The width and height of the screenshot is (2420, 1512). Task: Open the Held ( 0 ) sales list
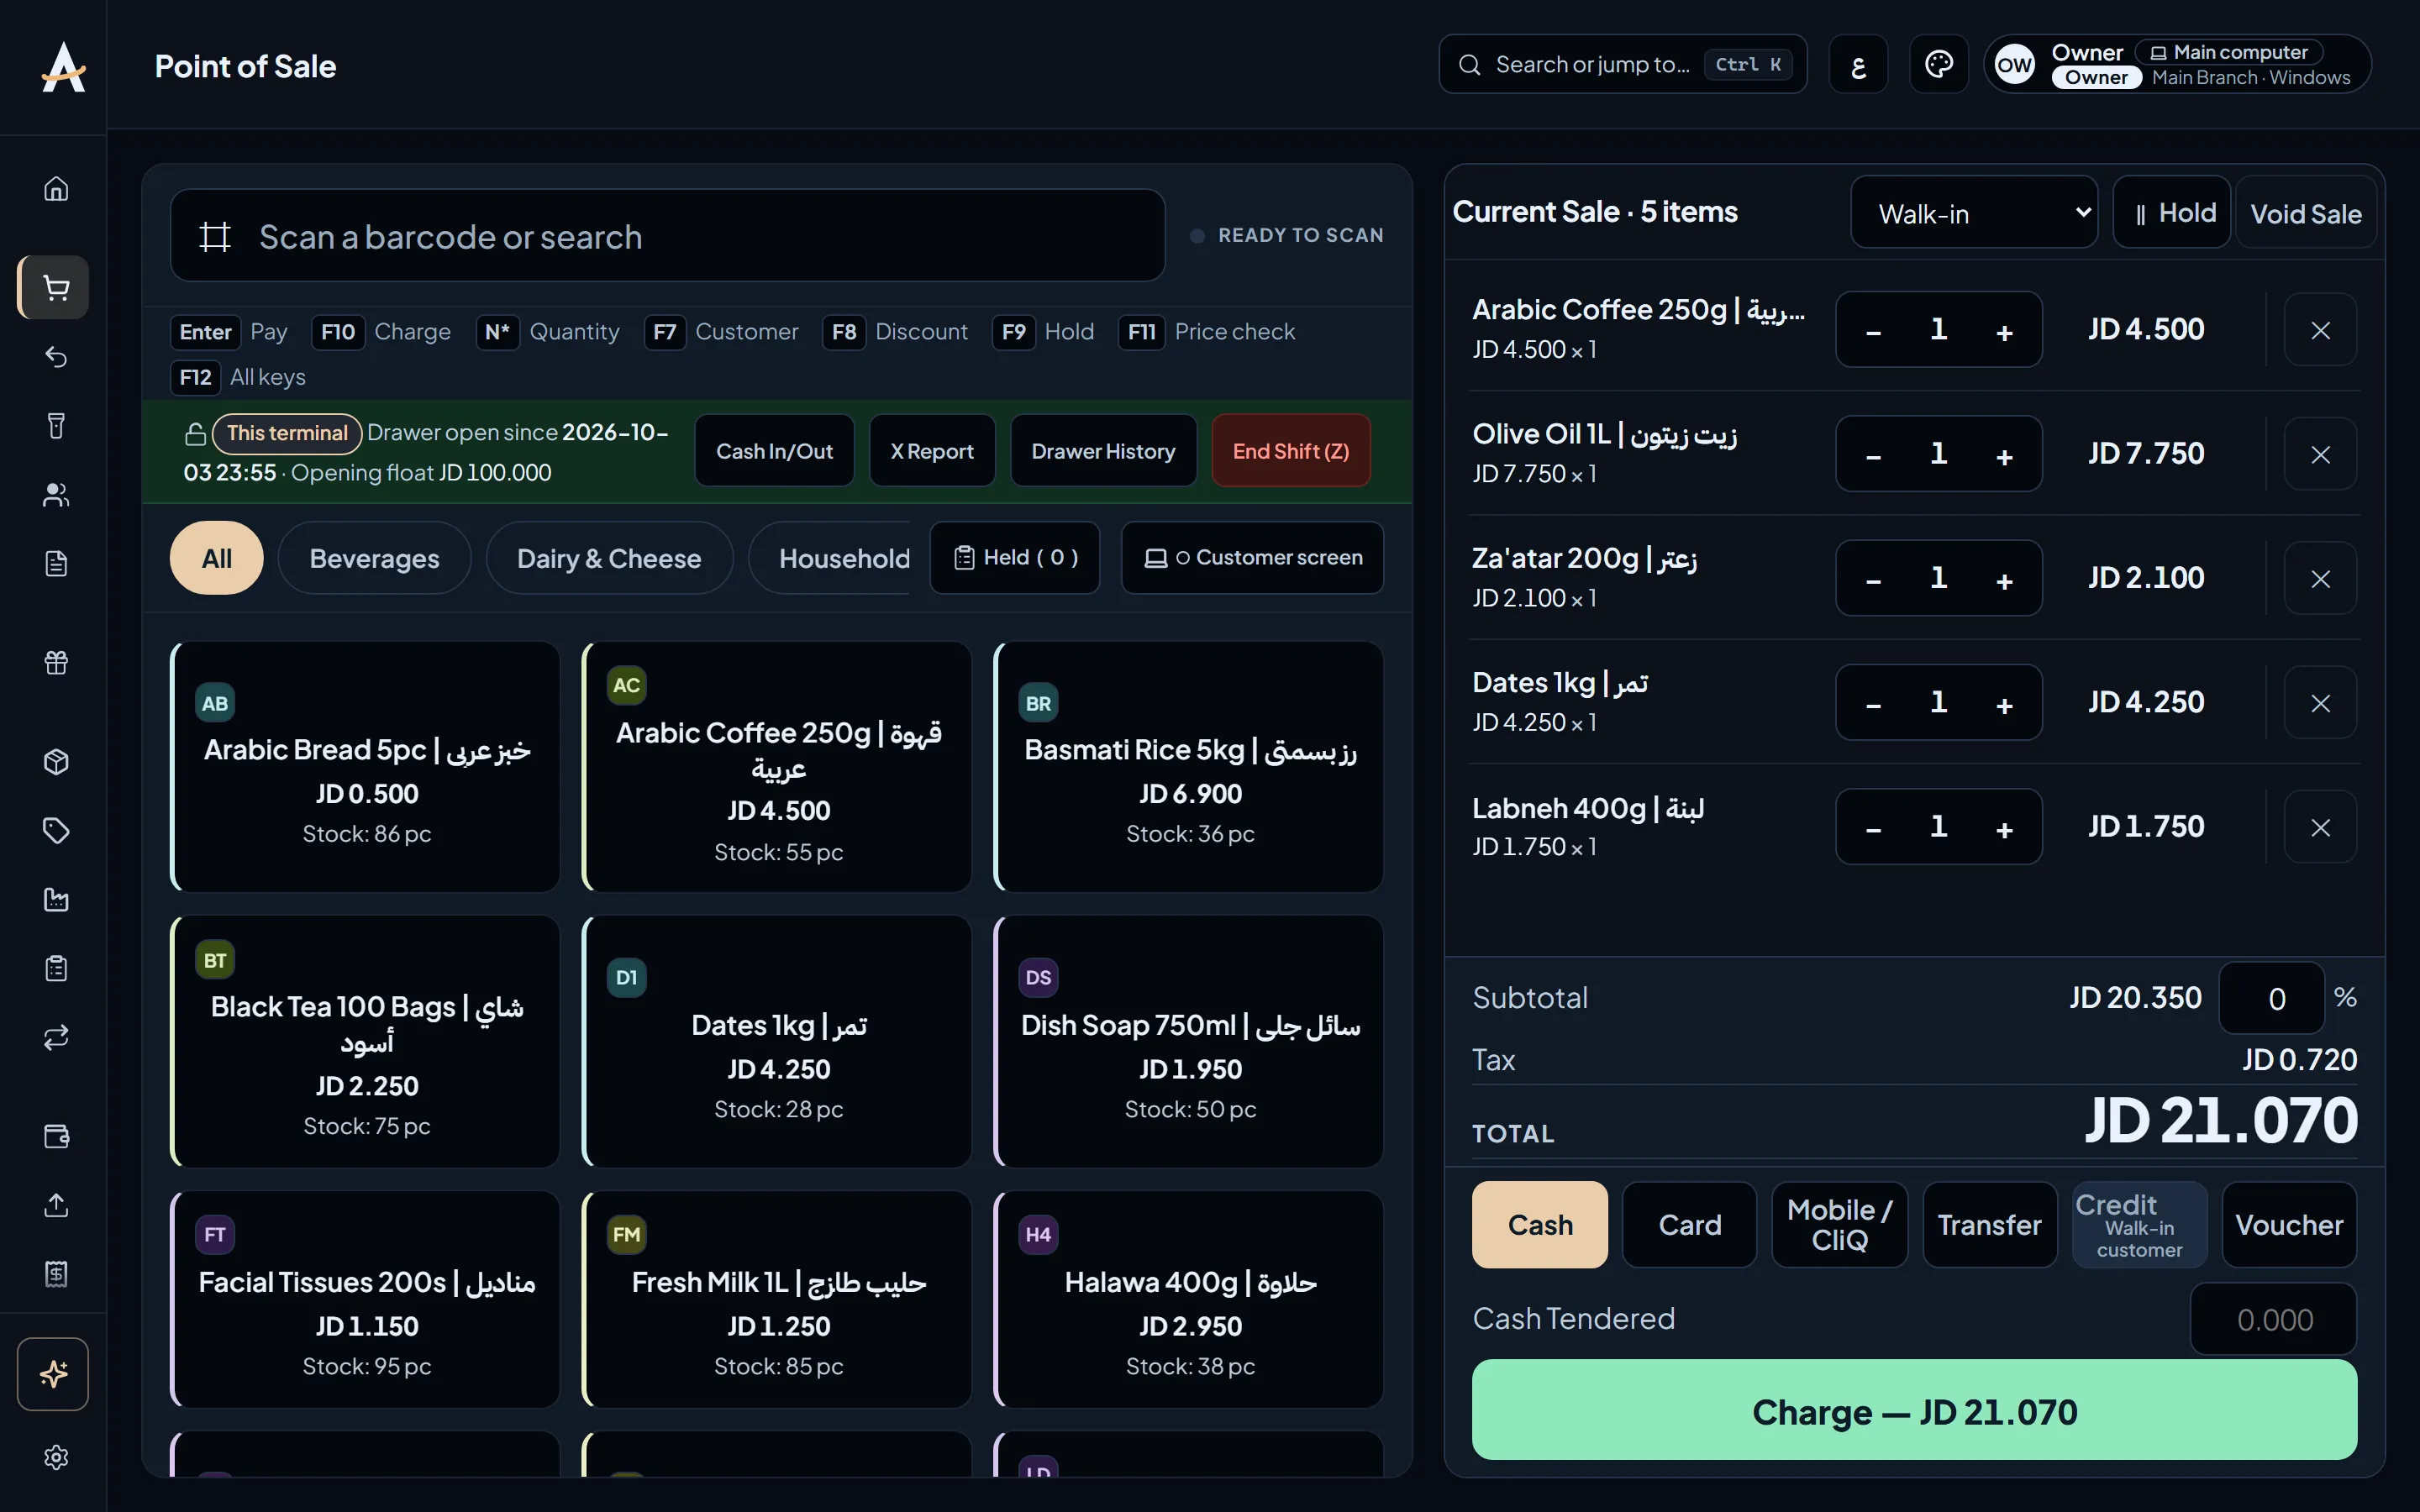pos(1015,558)
